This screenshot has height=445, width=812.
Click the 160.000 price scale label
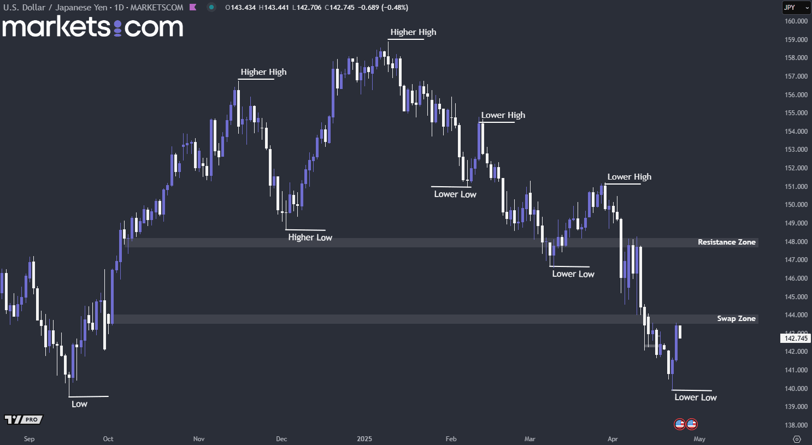(x=796, y=21)
